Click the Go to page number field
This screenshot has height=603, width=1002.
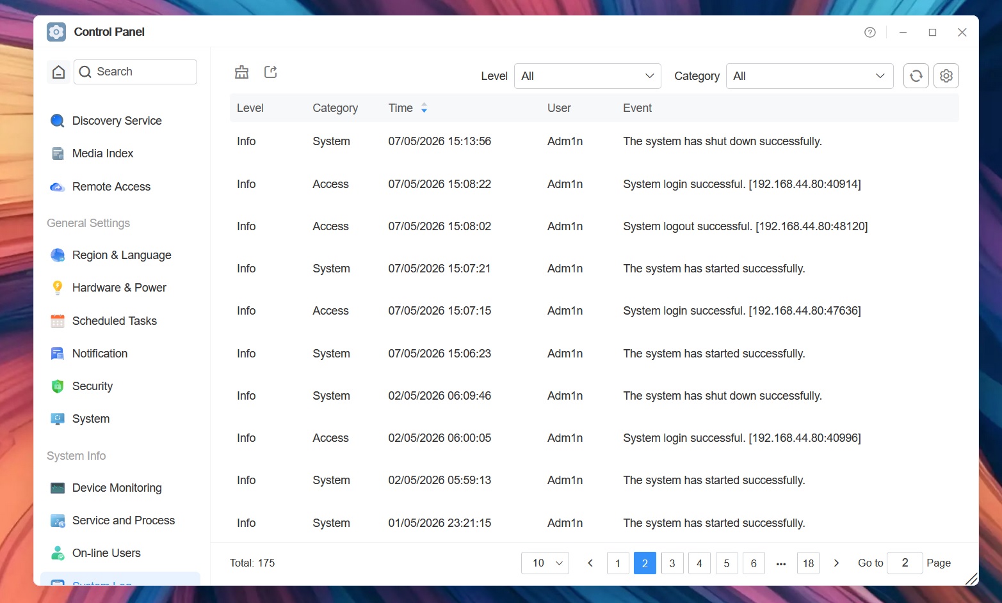coord(905,563)
